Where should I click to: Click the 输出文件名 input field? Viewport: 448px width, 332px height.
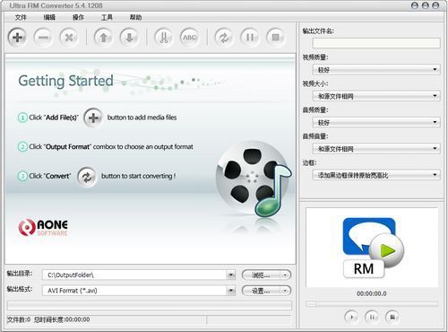(376, 43)
